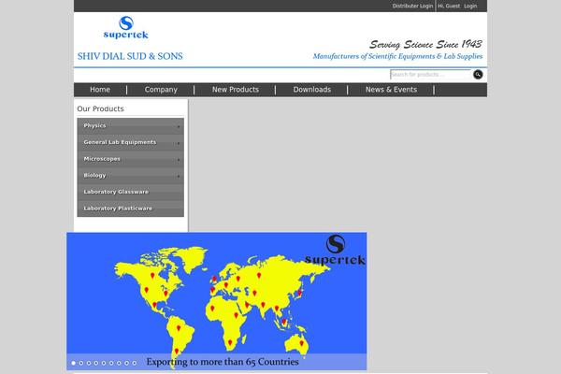Open the New Products menu
Image resolution: width=561 pixels, height=374 pixels.
[x=235, y=90]
